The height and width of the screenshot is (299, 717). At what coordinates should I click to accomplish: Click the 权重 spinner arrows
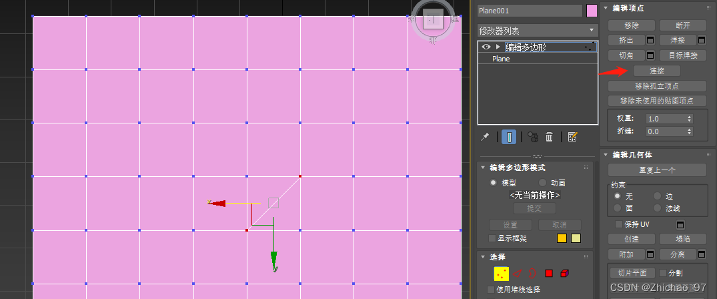[x=690, y=119]
